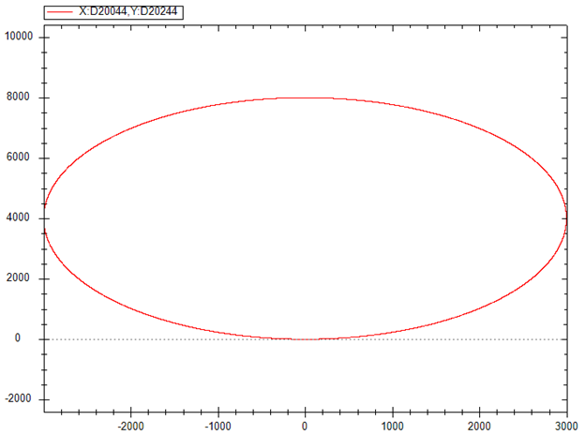Click the -2000 label on X axis

(x=129, y=425)
